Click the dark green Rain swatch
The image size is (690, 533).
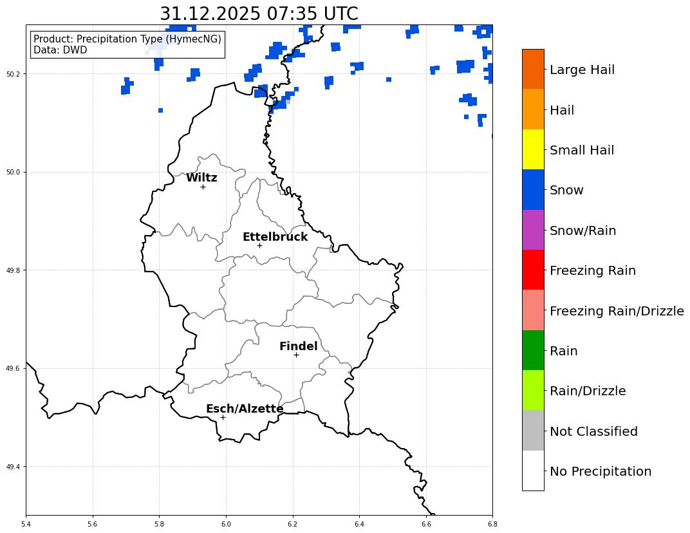(x=533, y=350)
